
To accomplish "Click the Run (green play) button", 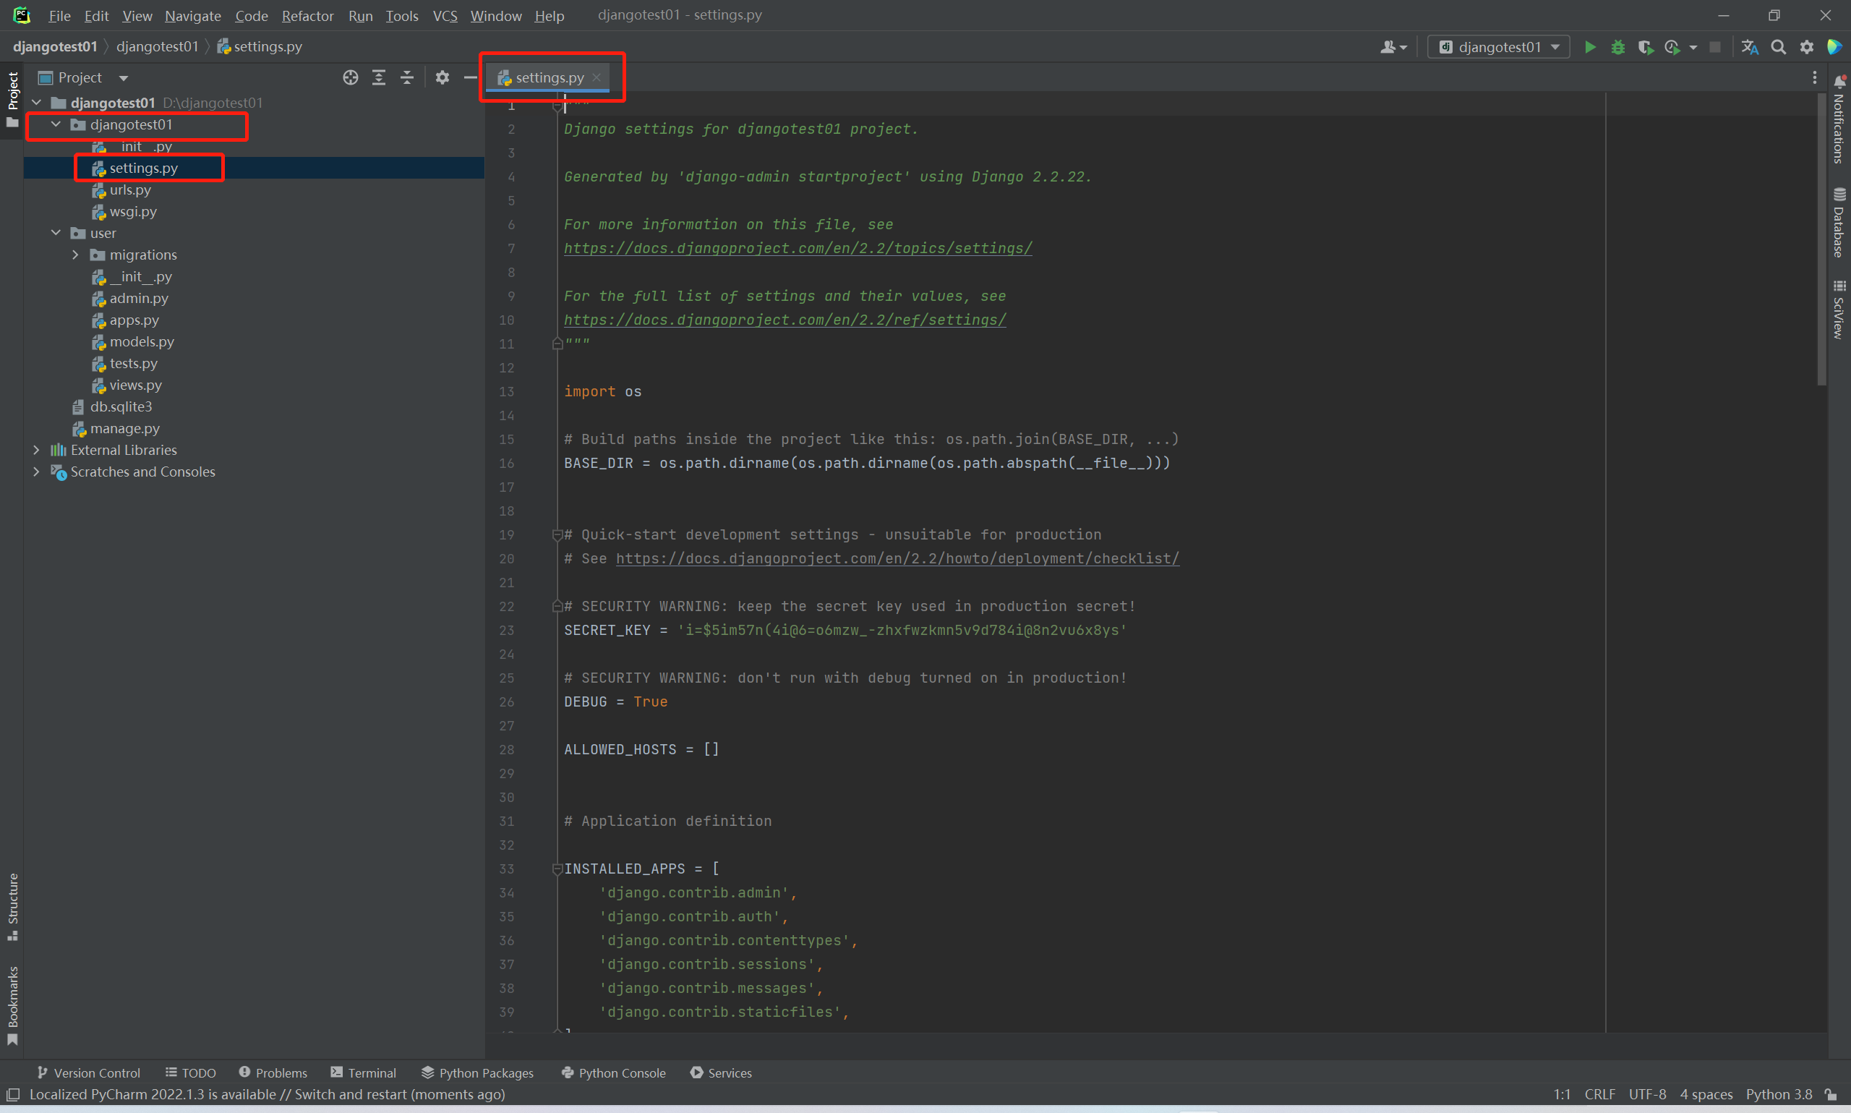I will pos(1589,46).
